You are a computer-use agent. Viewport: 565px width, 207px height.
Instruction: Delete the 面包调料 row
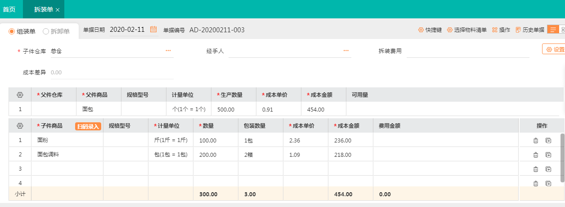535,155
